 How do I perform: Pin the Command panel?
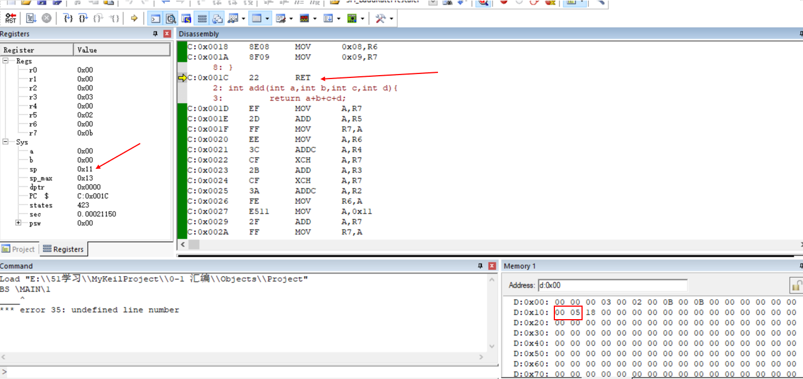point(480,265)
